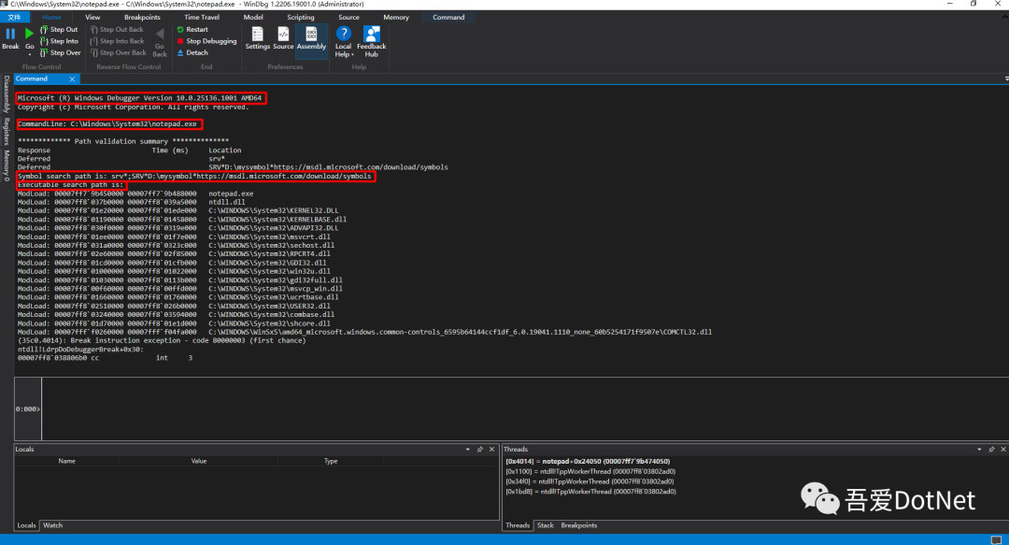Click the green Go play icon
Screen dimensions: 1009x545
[29, 34]
